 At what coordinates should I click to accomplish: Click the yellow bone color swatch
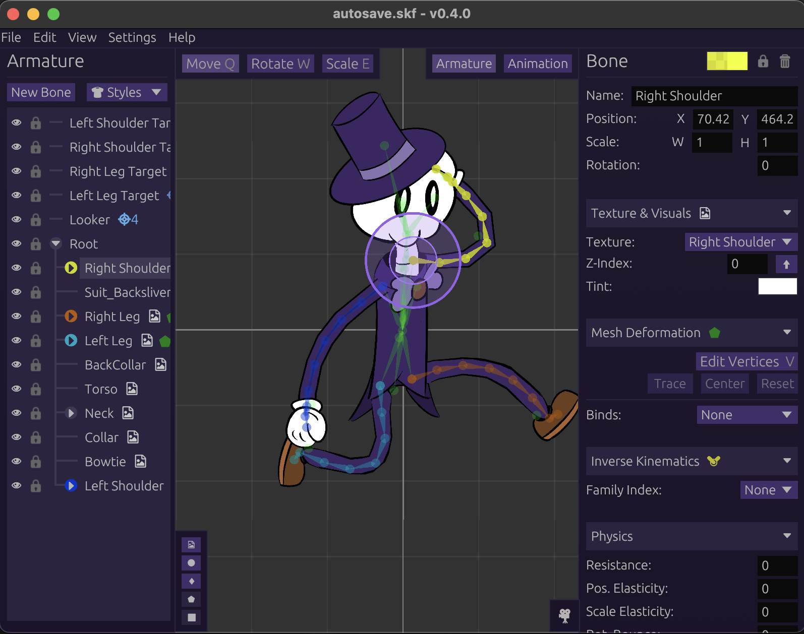[x=727, y=61]
